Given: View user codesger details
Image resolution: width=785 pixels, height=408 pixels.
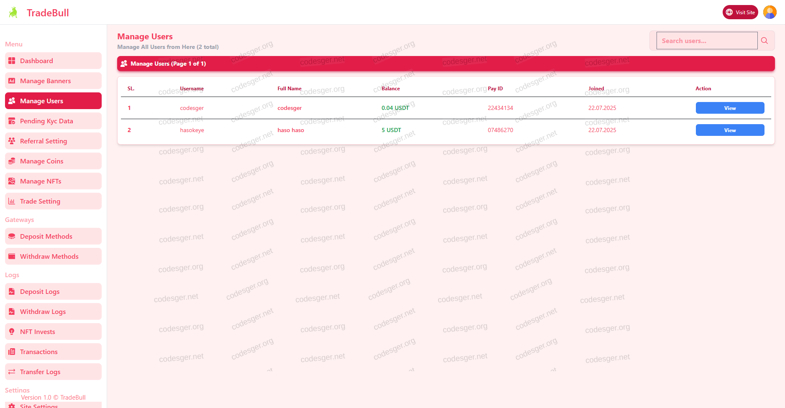Looking at the screenshot, I should point(730,108).
